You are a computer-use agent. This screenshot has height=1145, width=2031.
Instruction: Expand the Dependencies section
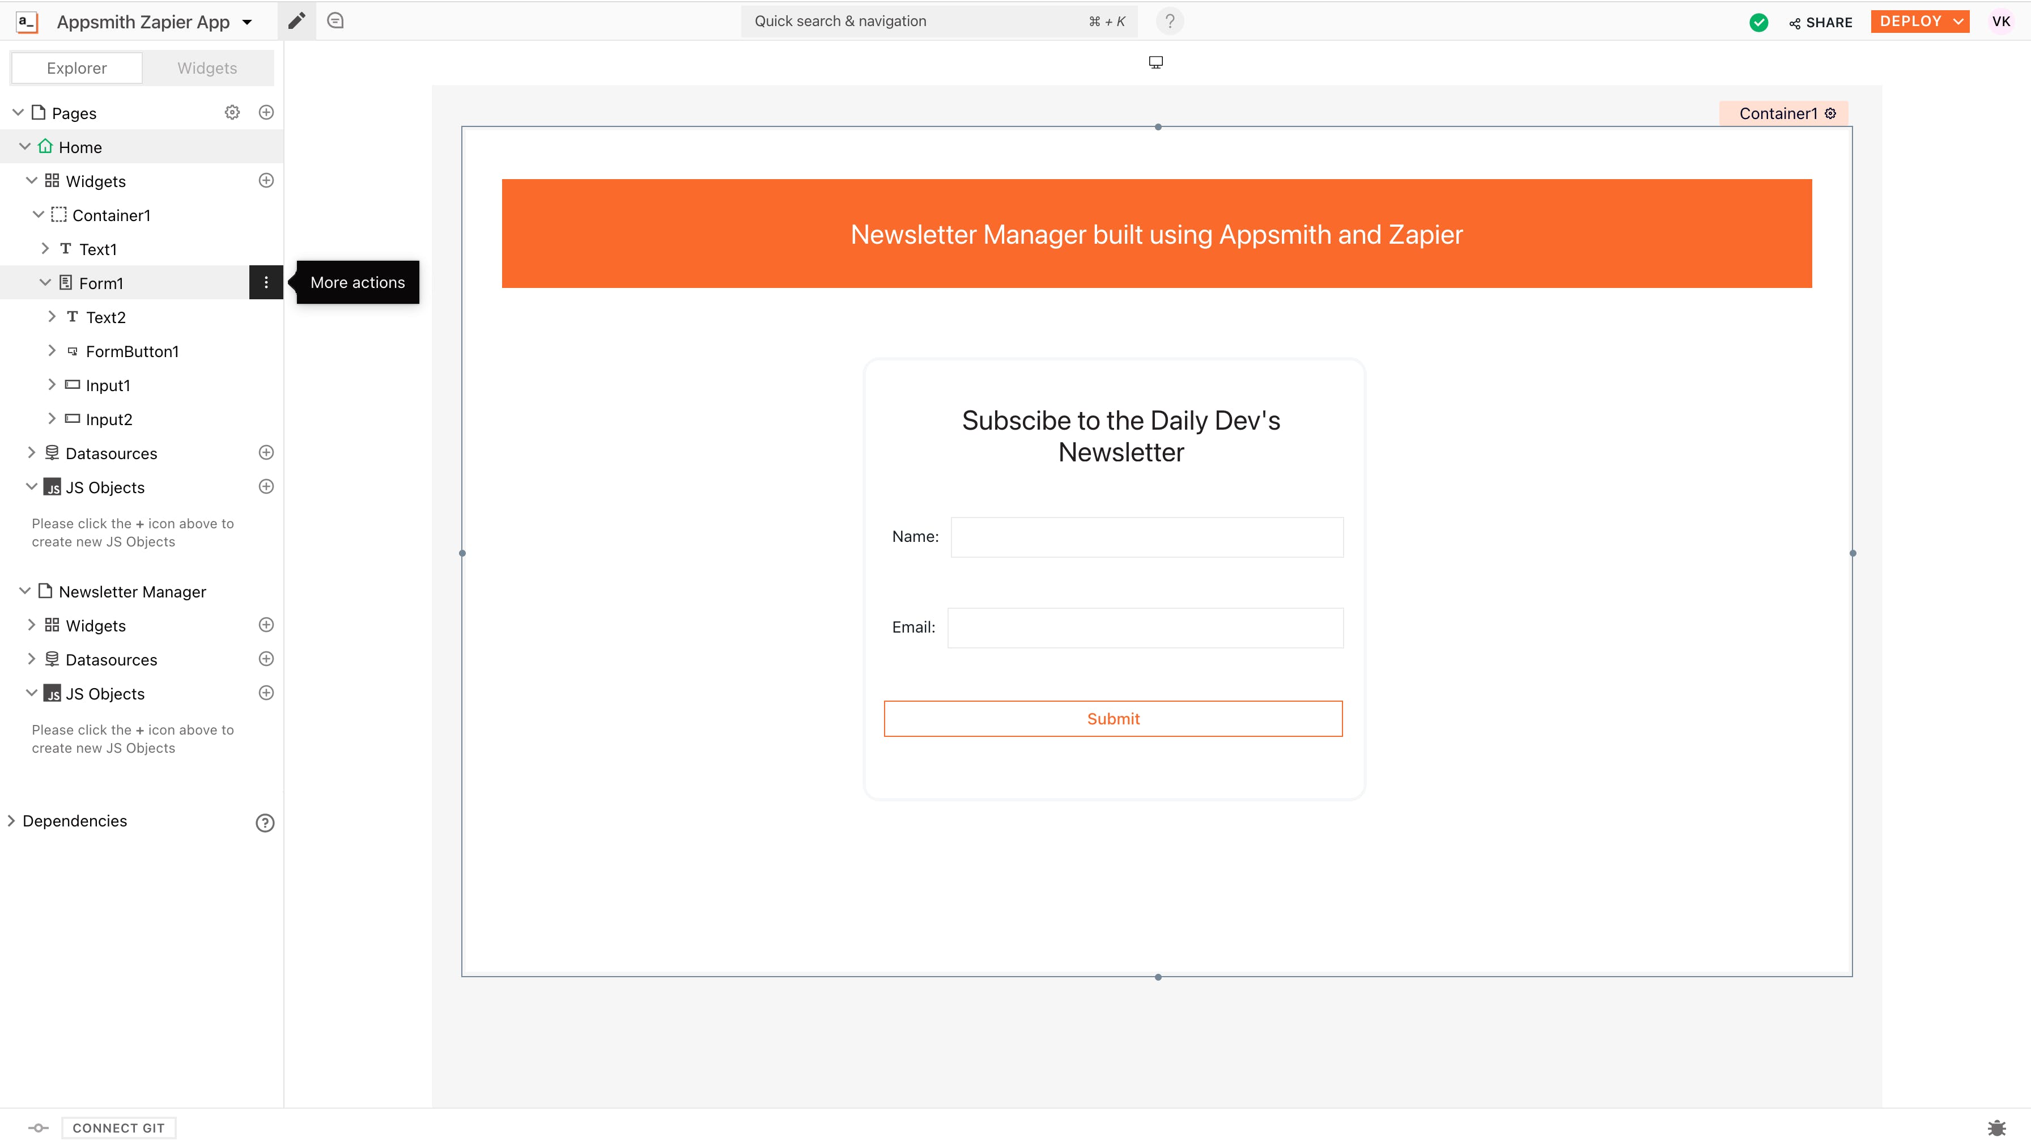point(11,821)
